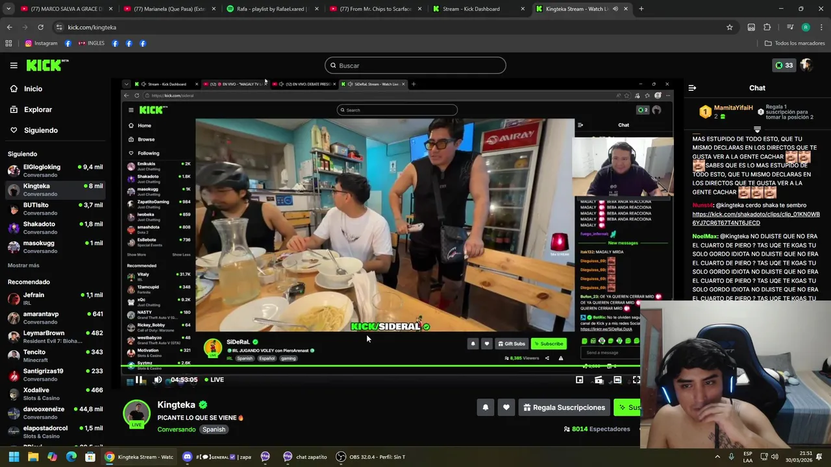This screenshot has height=467, width=831.
Task: Open Todos los marcadores folder
Action: click(x=795, y=43)
